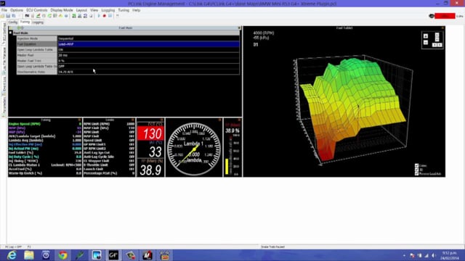Click green back arrow in Fuel Main header
The image size is (465, 261).
tap(19, 28)
